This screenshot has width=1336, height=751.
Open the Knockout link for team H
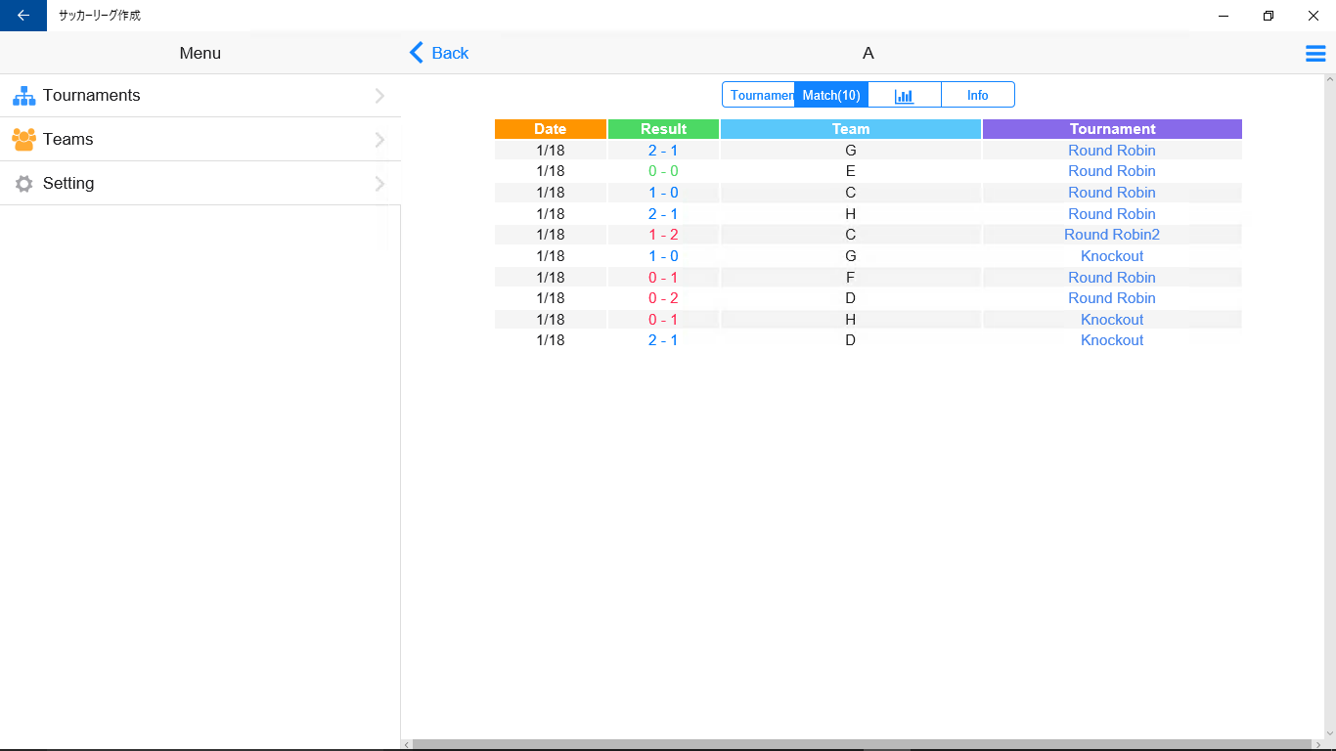[1112, 320]
